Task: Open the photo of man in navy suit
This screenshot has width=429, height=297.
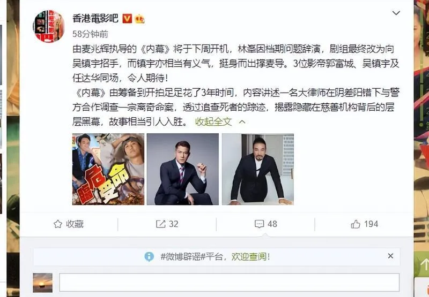Action: click(x=183, y=169)
